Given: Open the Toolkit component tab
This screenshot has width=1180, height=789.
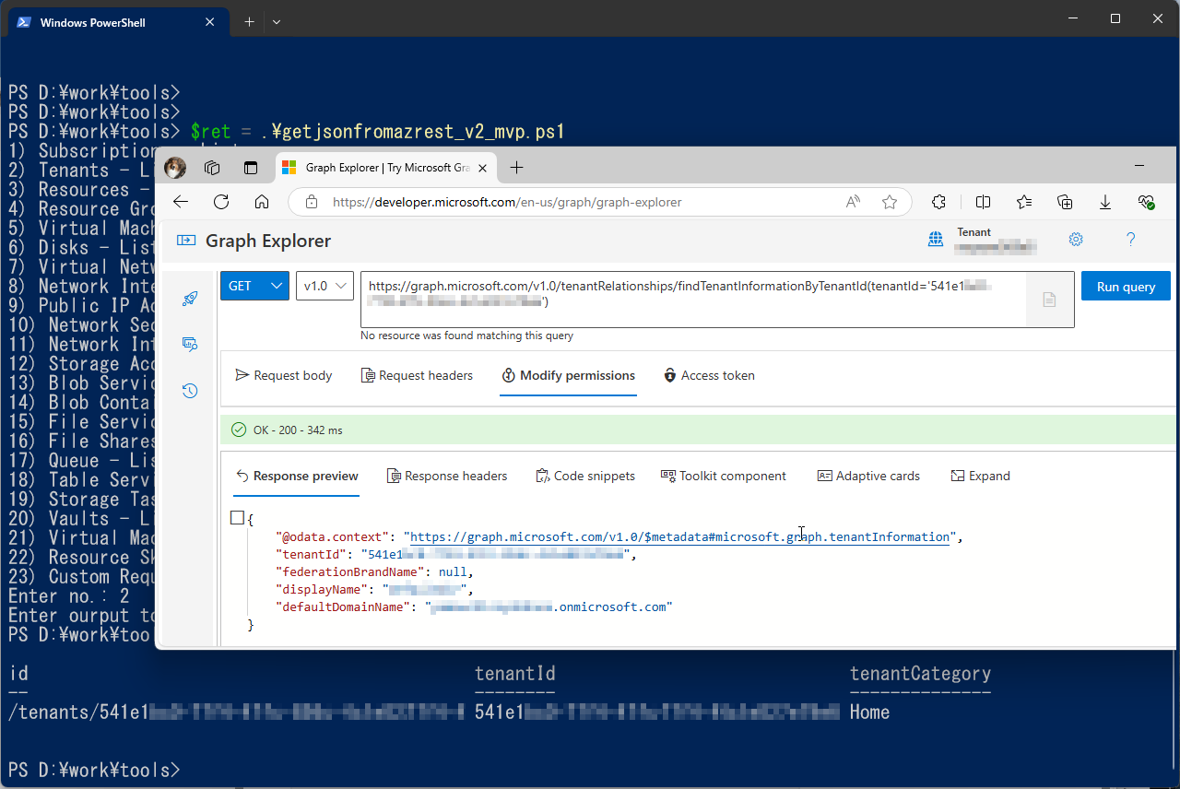Looking at the screenshot, I should pos(724,476).
